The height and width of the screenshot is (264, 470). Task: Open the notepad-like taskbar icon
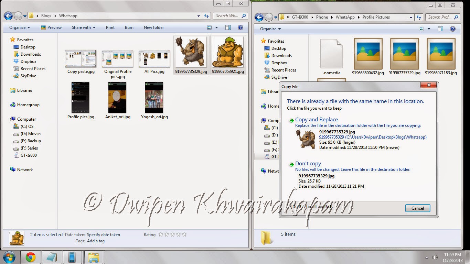52,257
